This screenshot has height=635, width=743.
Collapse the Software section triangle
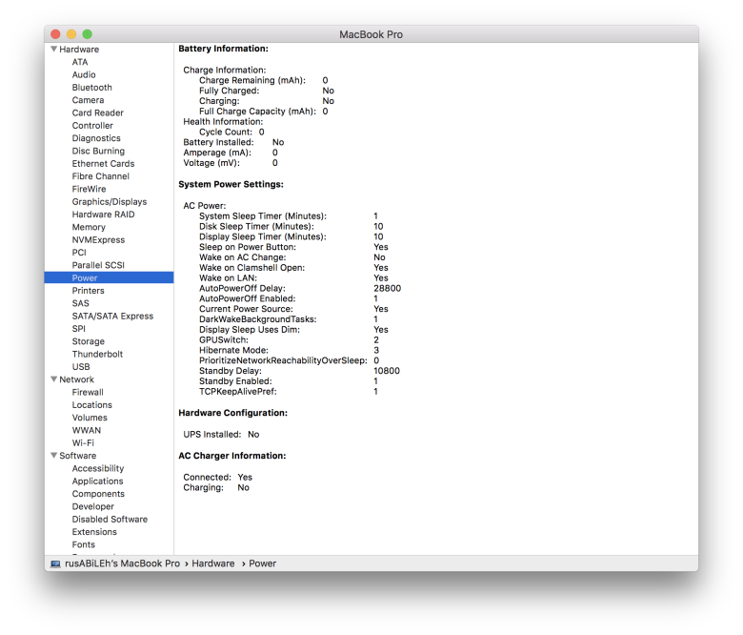[54, 455]
